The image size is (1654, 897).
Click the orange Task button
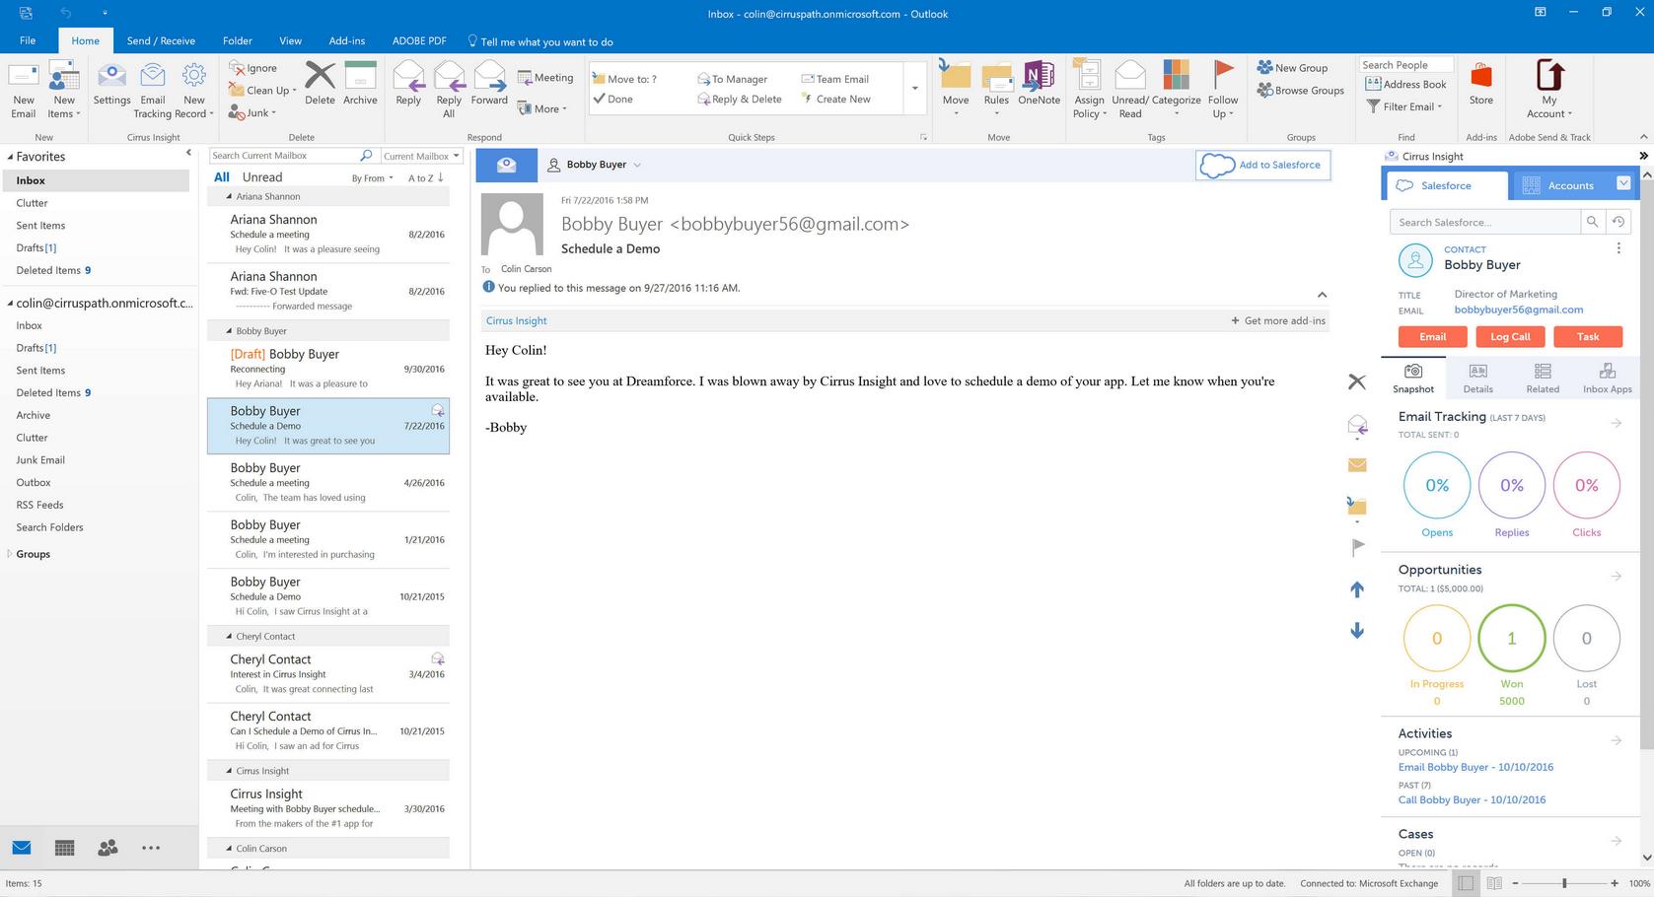1587,337
